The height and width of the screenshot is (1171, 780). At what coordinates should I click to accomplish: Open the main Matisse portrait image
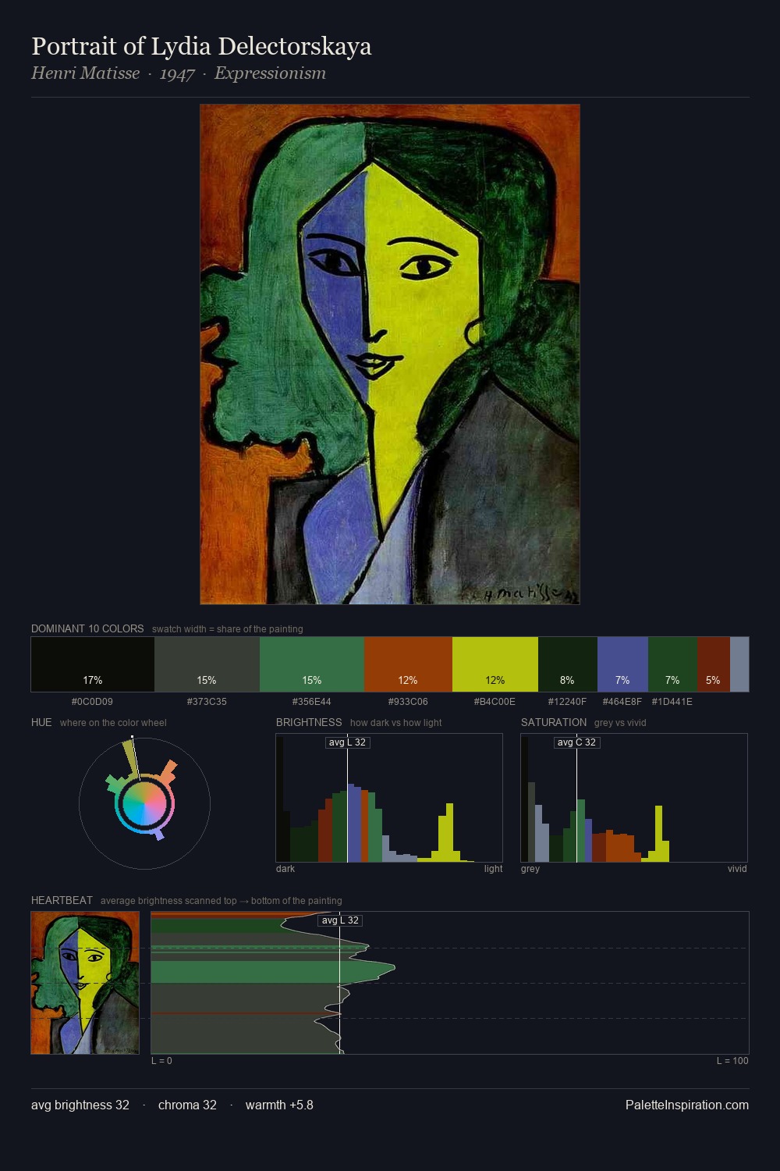390,354
